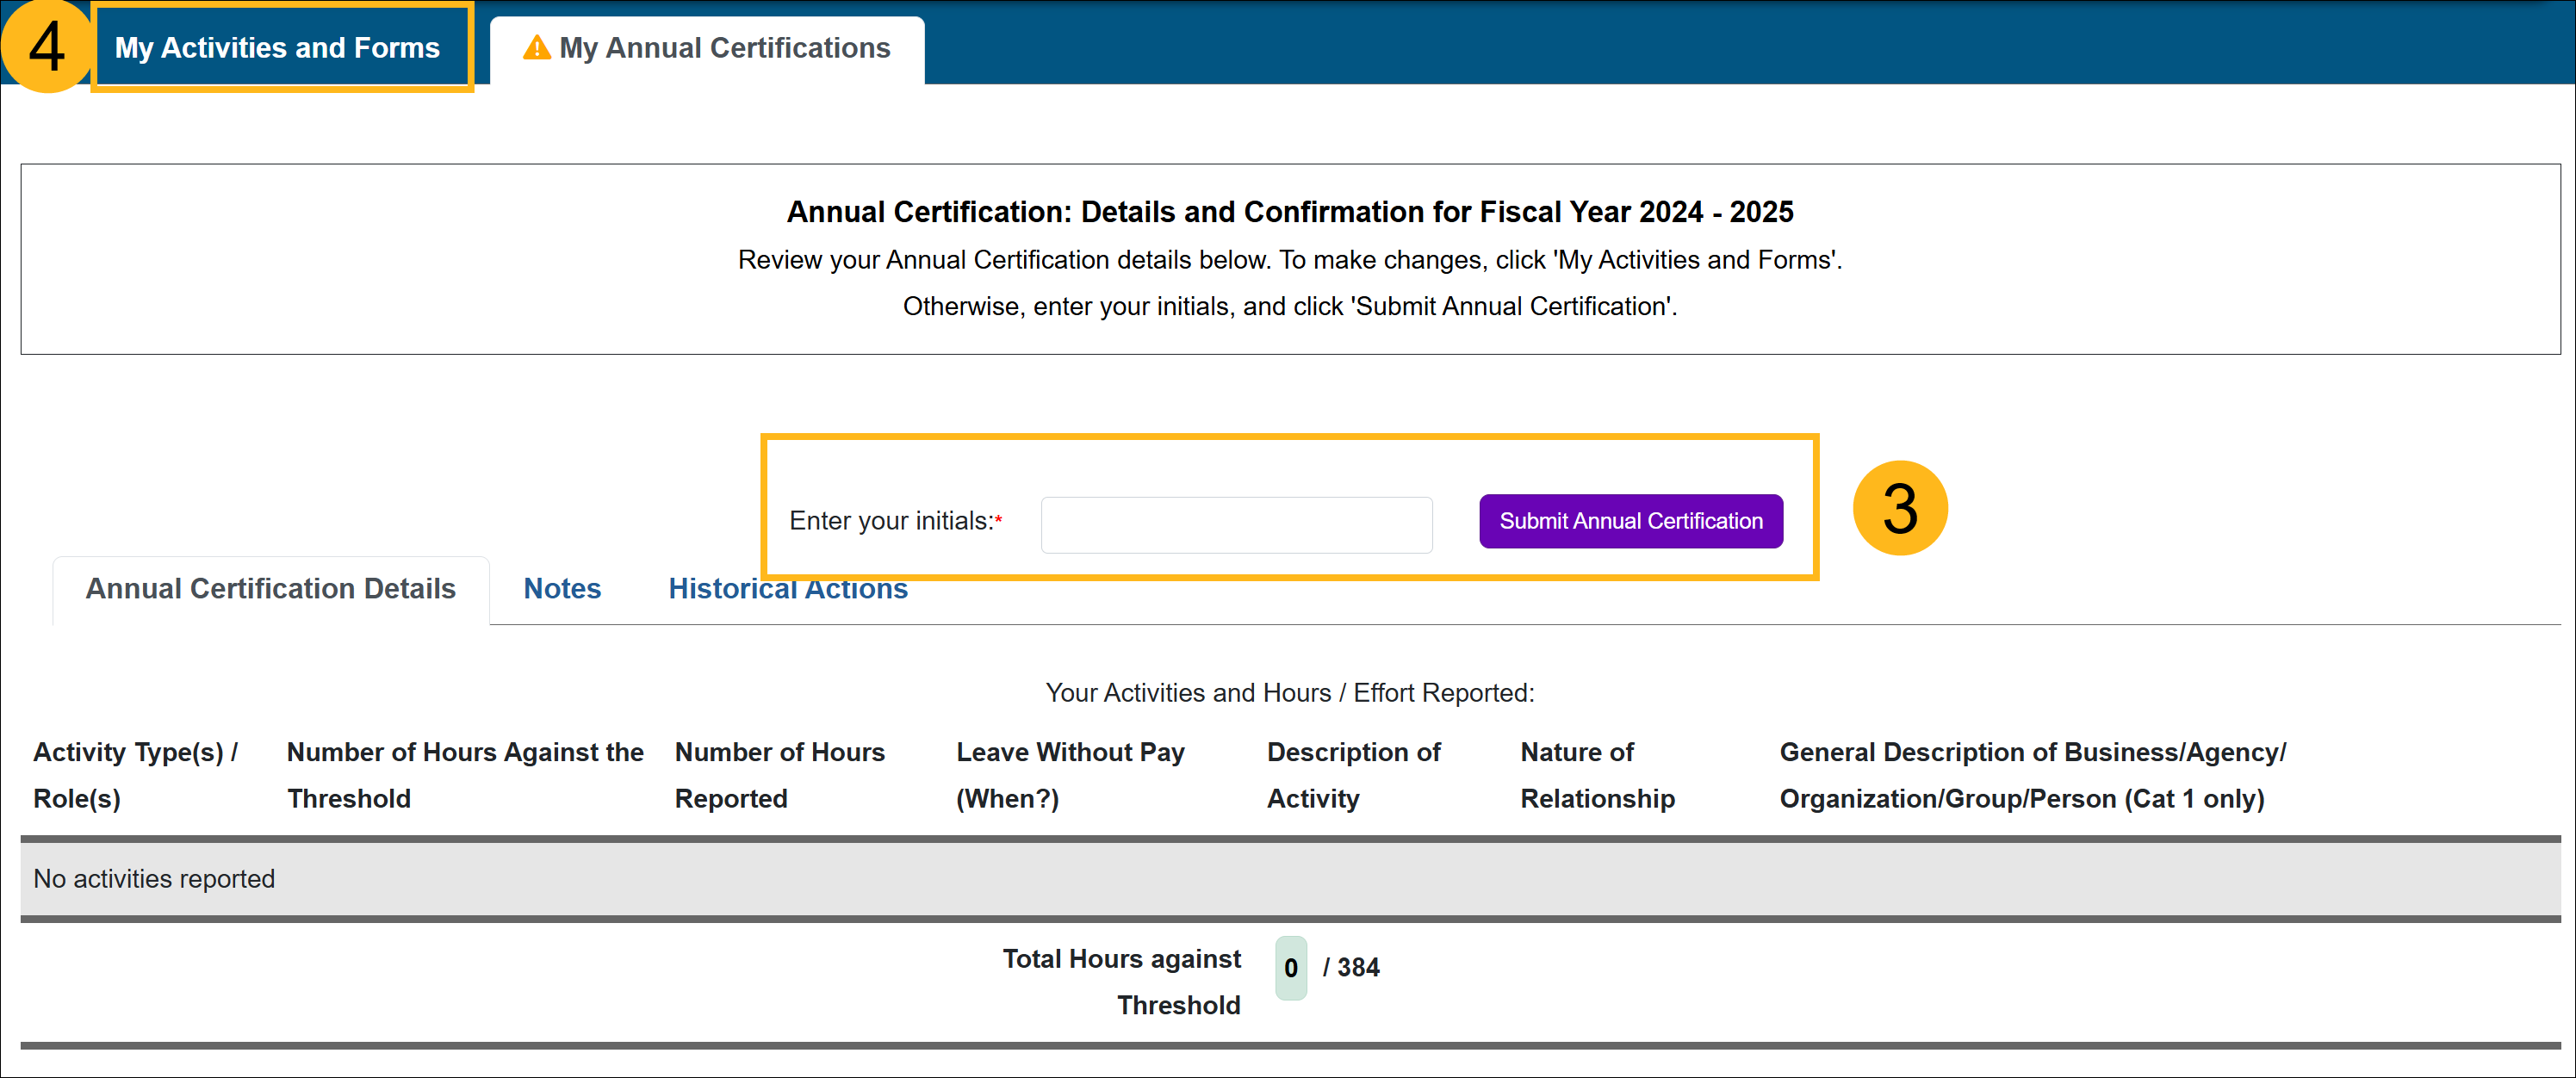Click yellow circle marker number 3

tap(1899, 508)
